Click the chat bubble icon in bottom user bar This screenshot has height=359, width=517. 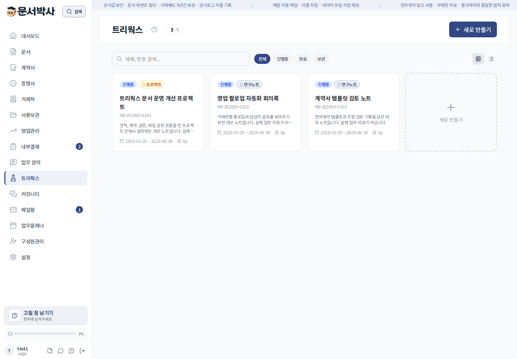tap(61, 351)
